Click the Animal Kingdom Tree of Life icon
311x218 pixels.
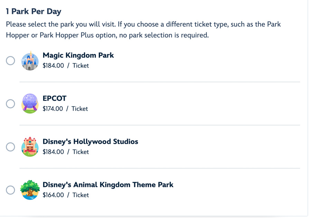30,190
